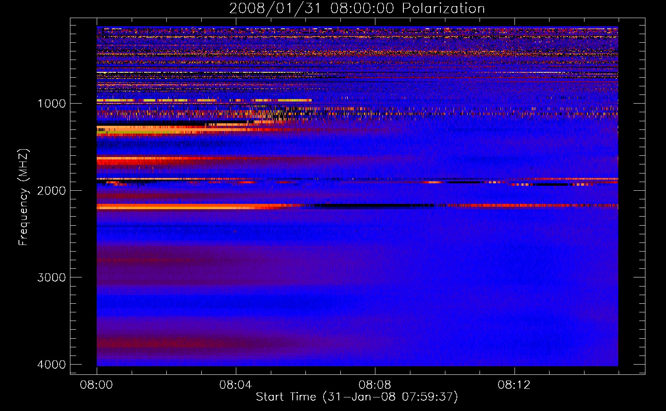Select the 1000 frequency tick label
Image resolution: width=666 pixels, height=411 pixels.
tap(51, 104)
